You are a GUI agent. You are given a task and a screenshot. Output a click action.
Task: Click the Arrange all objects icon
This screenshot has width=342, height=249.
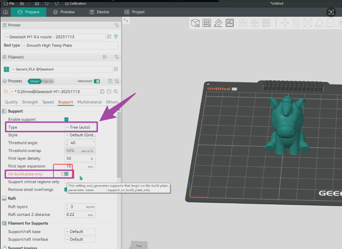pos(230,23)
